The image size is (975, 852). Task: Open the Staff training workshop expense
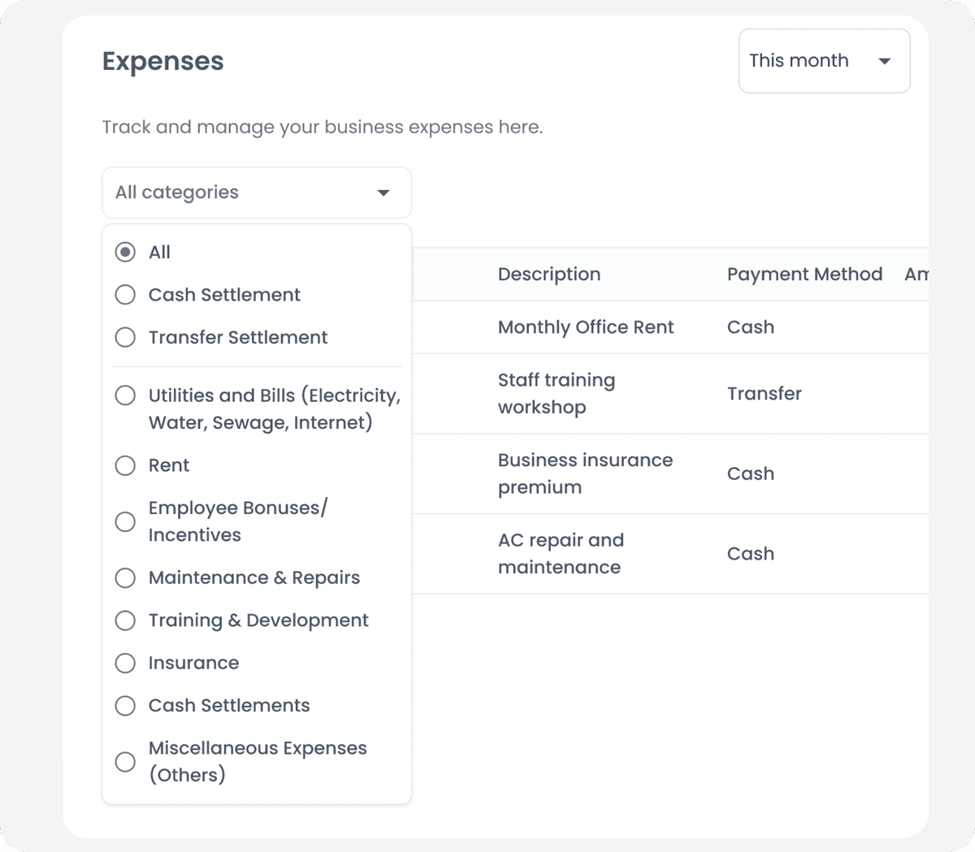(557, 394)
